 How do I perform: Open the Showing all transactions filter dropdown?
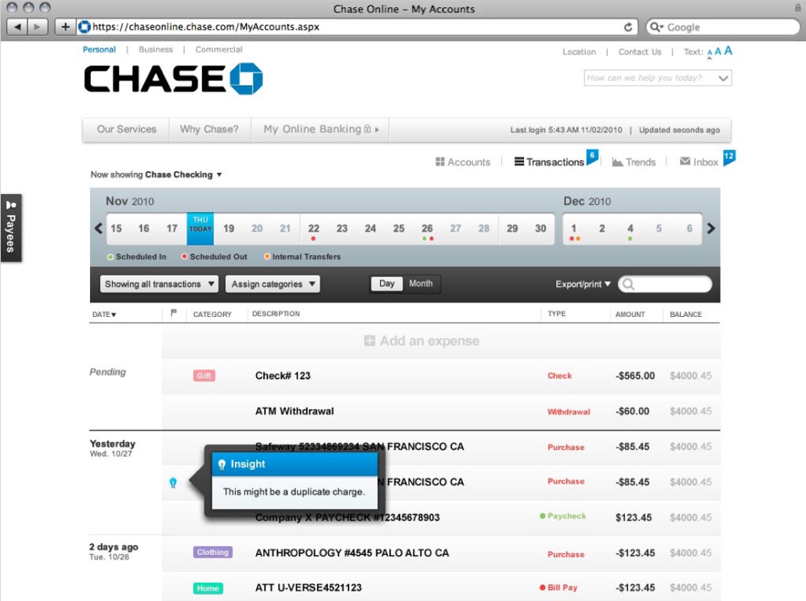pyautogui.click(x=159, y=284)
